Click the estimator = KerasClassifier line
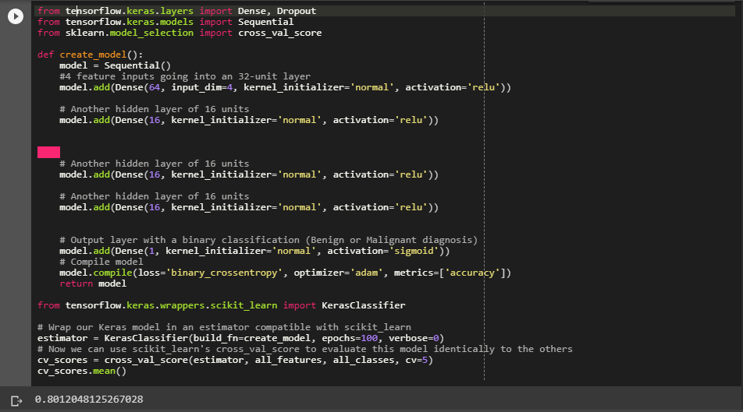Viewport: 743px width, 412px height. [x=240, y=338]
